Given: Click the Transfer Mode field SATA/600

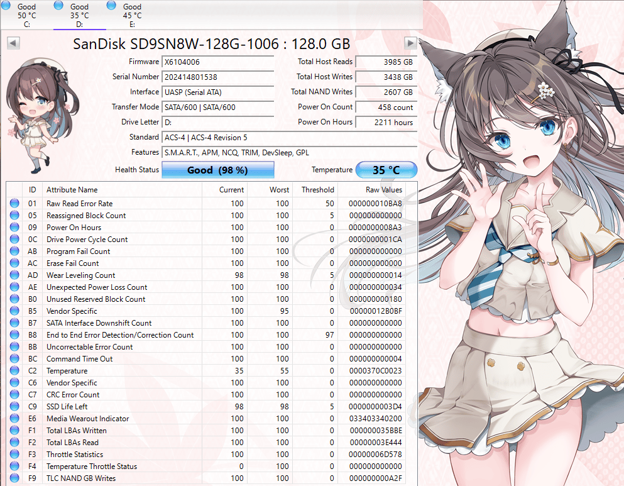Looking at the screenshot, I should pyautogui.click(x=217, y=108).
